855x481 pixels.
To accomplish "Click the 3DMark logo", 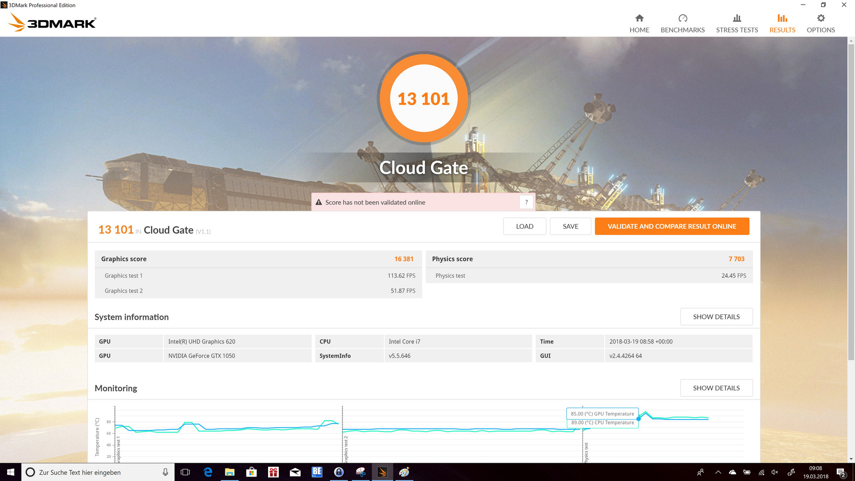I will tap(53, 22).
